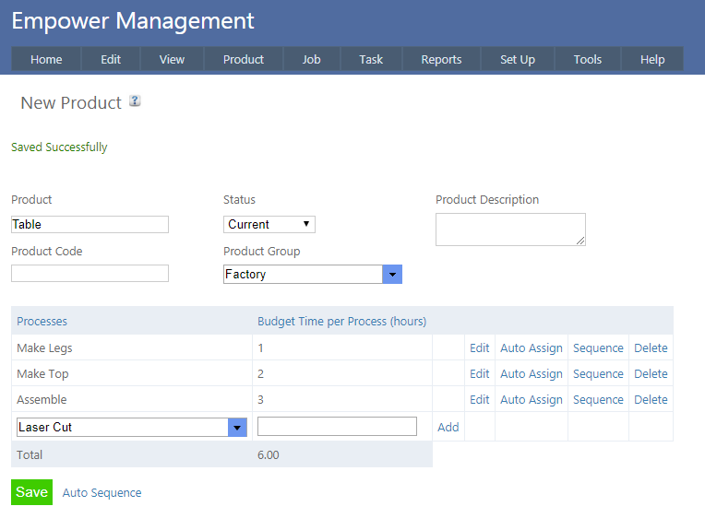This screenshot has width=705, height=530.
Task: Open the Status dropdown
Action: point(269,224)
